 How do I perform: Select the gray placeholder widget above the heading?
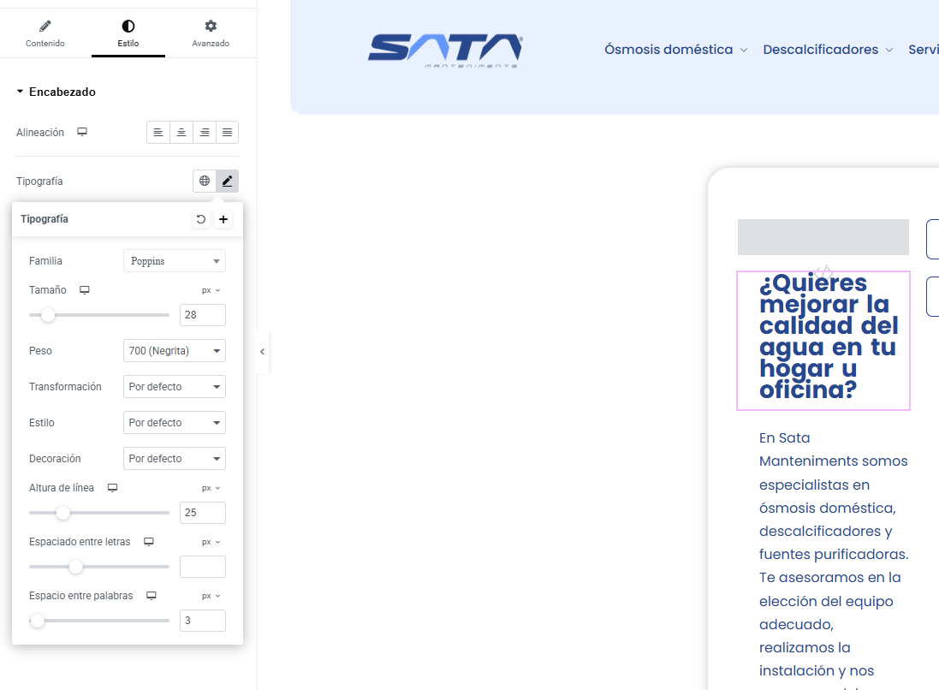[x=823, y=237]
